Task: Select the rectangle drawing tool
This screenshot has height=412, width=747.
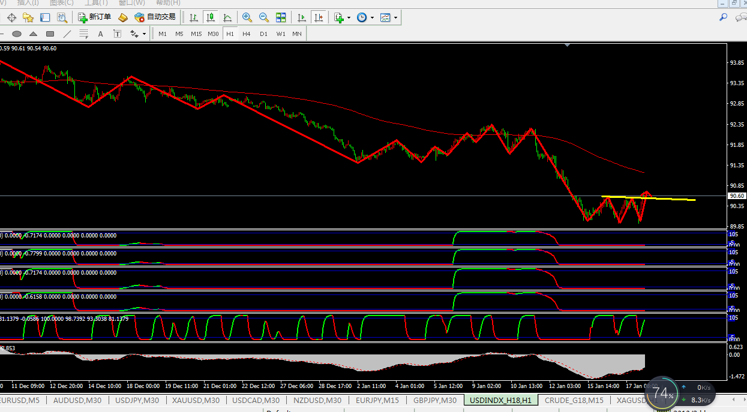Action: (50, 34)
